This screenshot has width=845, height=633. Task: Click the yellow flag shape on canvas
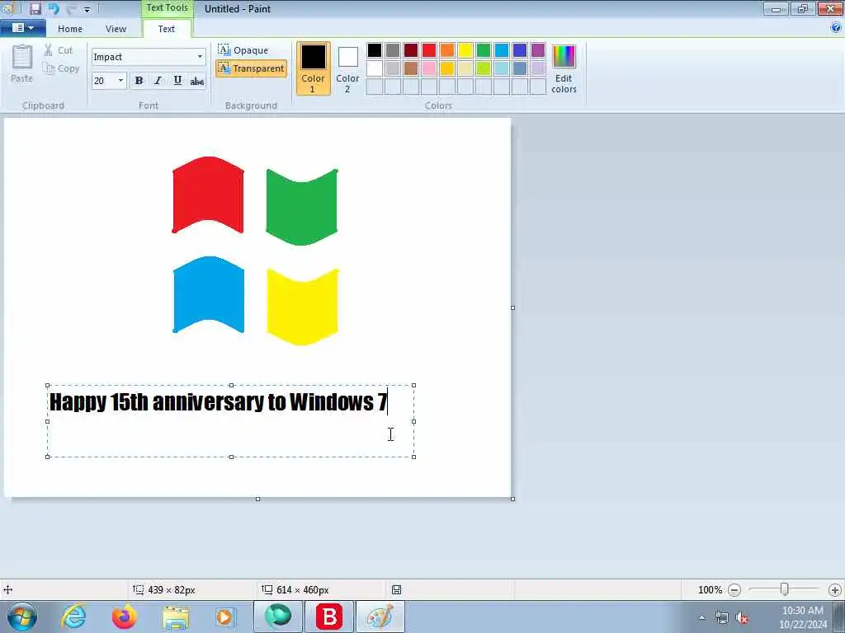coord(302,307)
